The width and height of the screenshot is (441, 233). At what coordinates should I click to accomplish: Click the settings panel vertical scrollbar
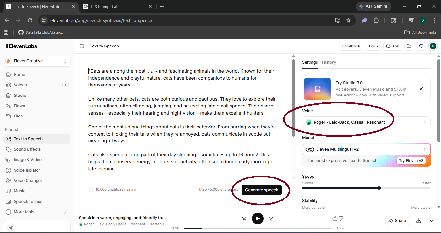click(439, 100)
